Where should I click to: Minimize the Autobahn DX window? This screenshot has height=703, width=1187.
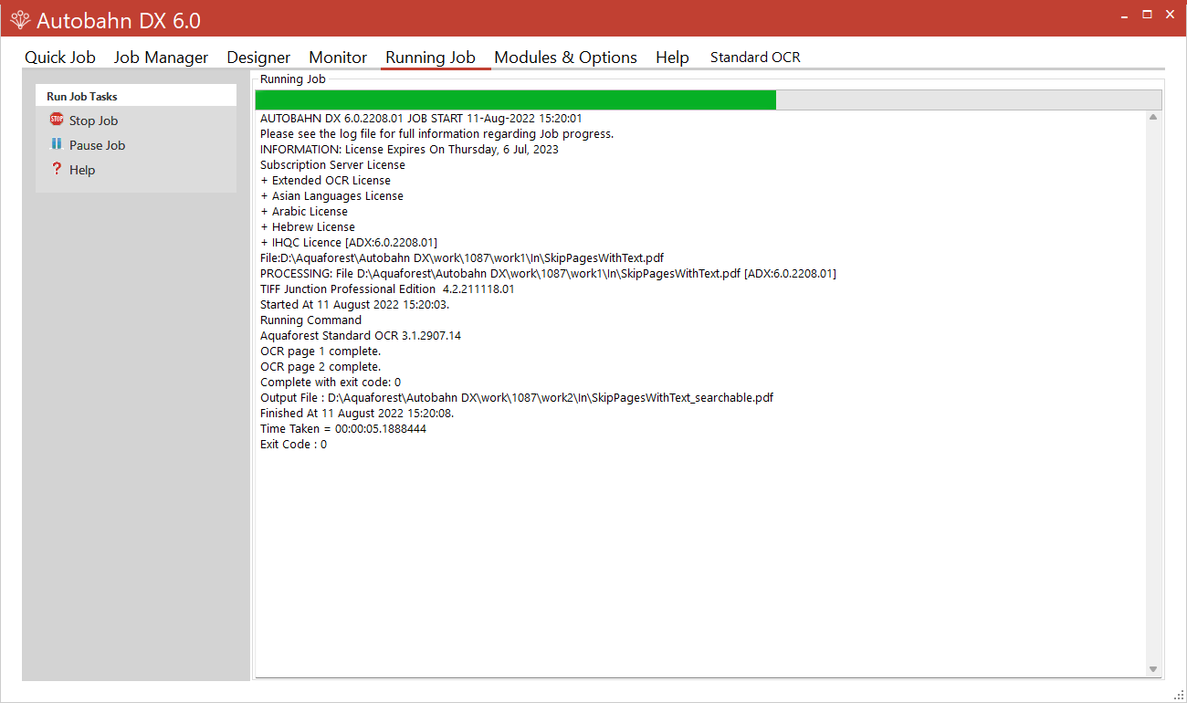1124,15
